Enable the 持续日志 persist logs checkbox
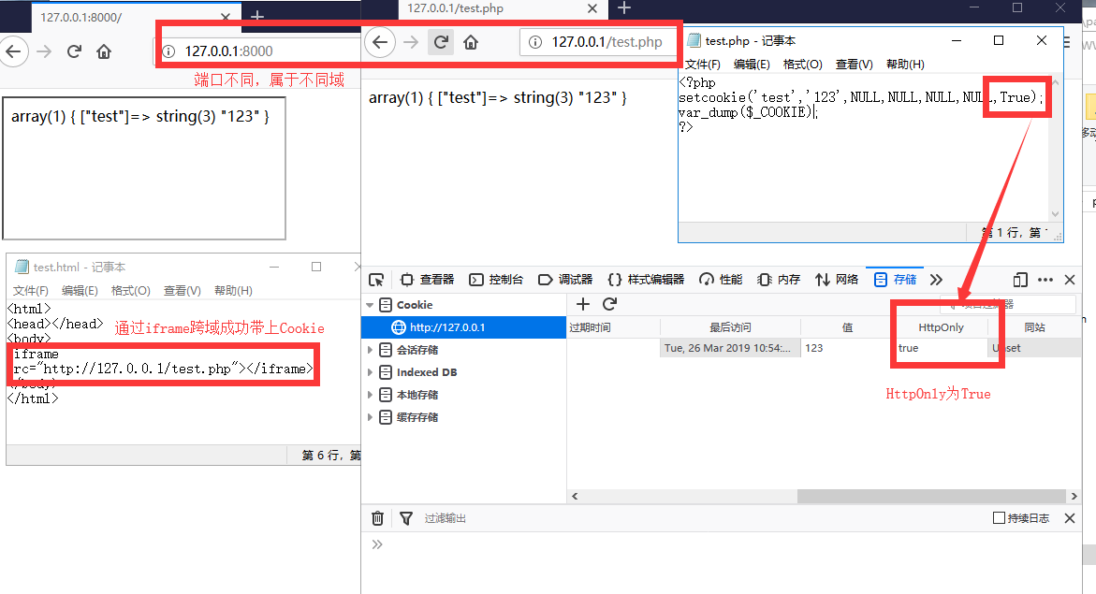This screenshot has width=1096, height=594. point(999,518)
